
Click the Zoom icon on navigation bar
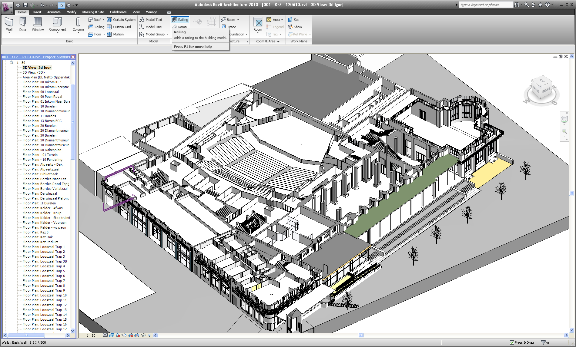coord(564,131)
